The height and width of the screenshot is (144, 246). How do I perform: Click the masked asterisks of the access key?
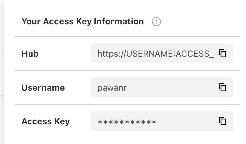(127, 122)
